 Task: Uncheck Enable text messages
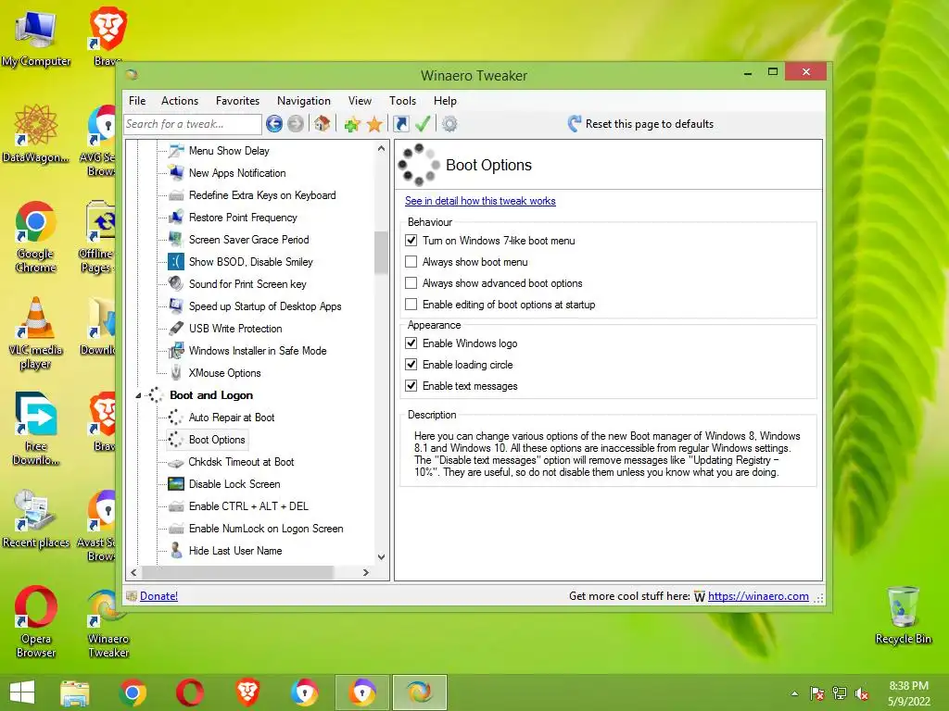coord(411,385)
